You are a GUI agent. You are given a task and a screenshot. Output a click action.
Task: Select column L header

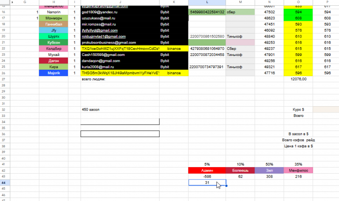pos(207,2)
